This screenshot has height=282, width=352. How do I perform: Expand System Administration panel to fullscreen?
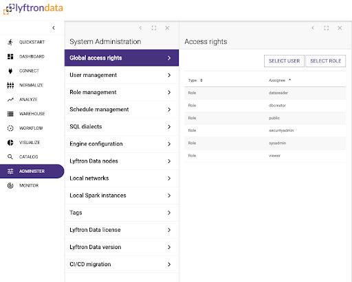point(154,28)
